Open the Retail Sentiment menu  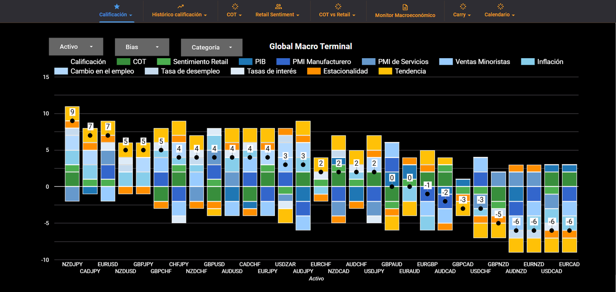[x=277, y=15]
